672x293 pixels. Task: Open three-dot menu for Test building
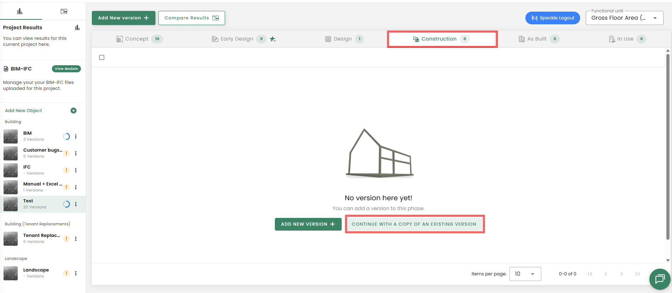tap(76, 204)
